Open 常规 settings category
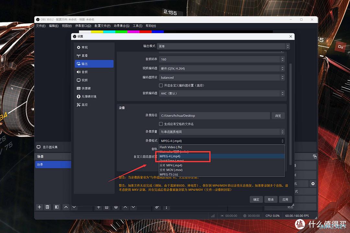Viewport: 350px width, 233px height. [x=94, y=47]
